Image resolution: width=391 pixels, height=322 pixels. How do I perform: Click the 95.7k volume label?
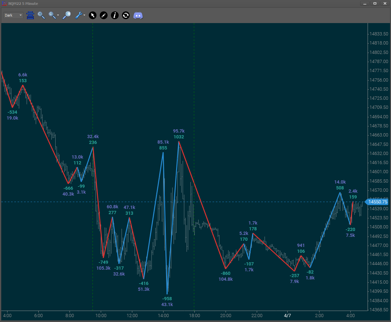pos(179,131)
